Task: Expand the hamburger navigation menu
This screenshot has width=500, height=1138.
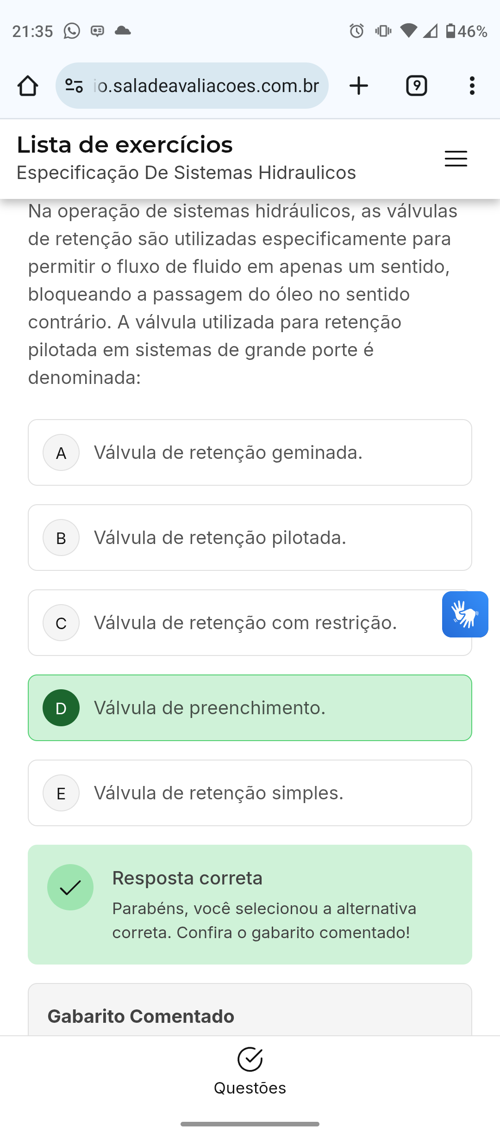Action: (x=456, y=159)
